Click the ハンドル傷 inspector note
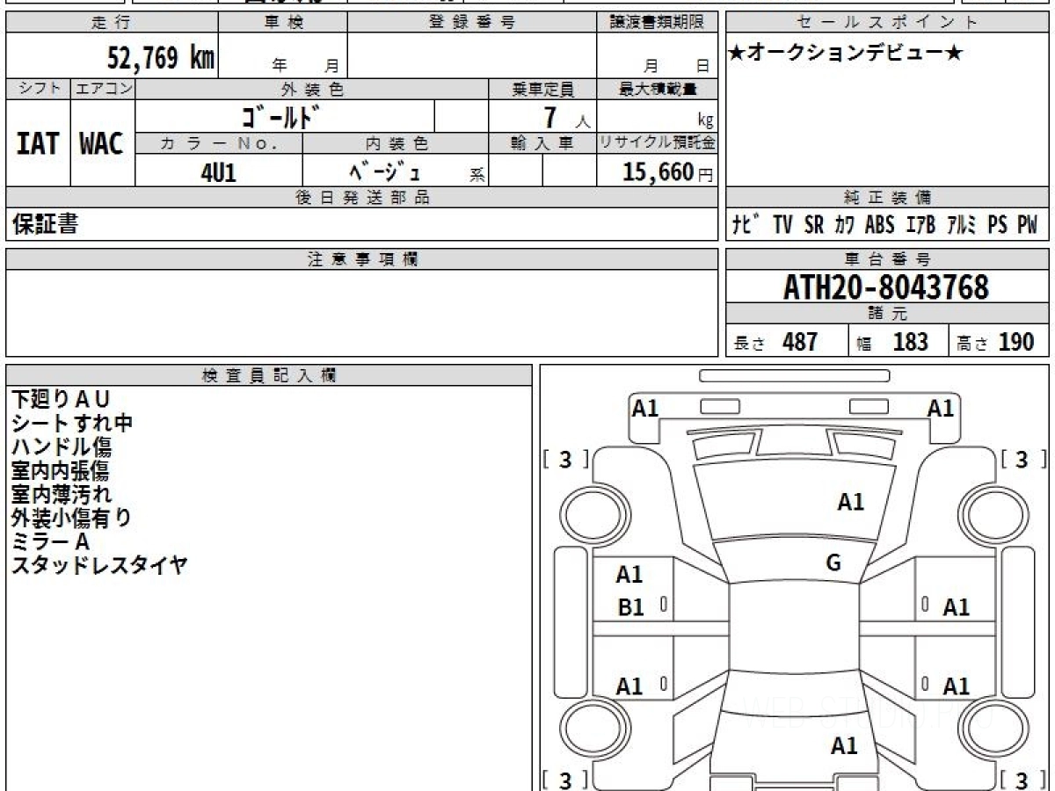 pos(61,446)
